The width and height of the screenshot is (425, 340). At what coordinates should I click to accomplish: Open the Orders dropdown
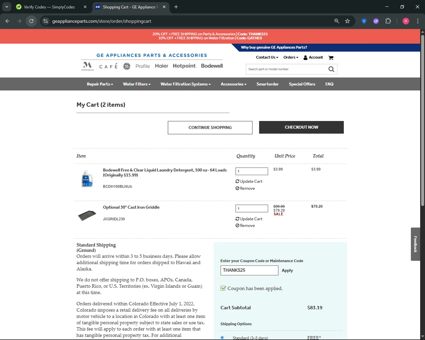pos(291,57)
